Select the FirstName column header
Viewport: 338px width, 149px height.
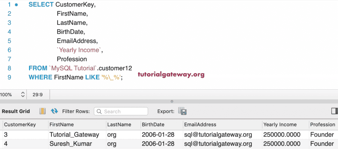tap(77, 125)
